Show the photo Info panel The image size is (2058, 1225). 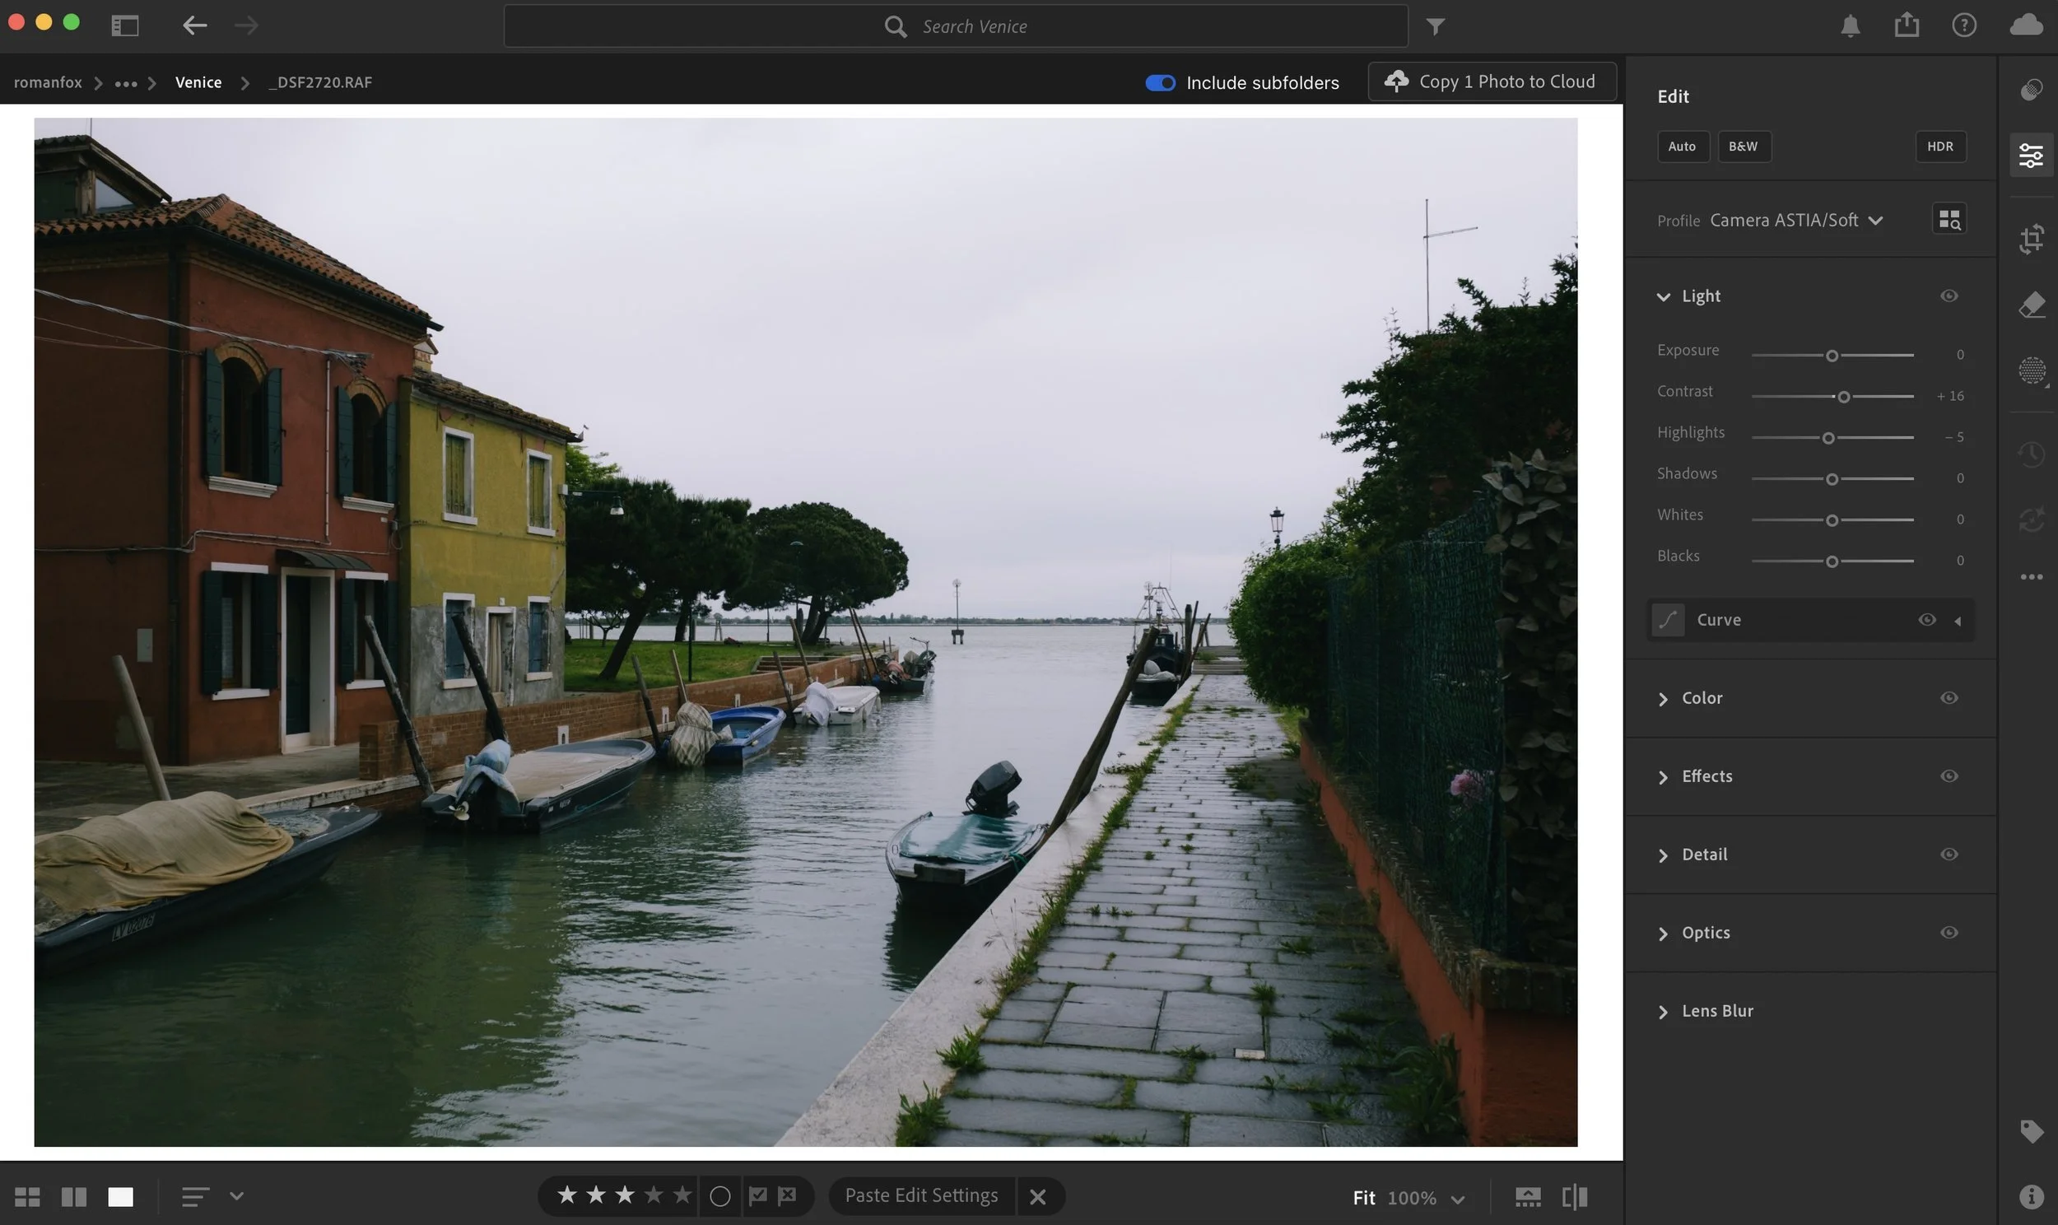(2031, 1195)
